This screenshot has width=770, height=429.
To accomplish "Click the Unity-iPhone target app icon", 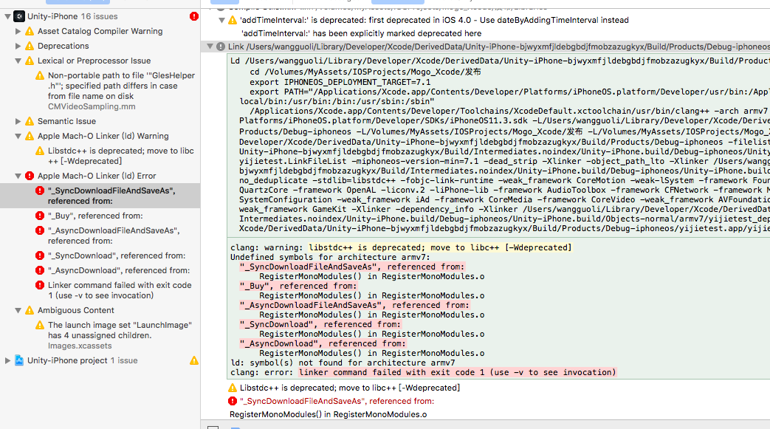I will coord(19,16).
